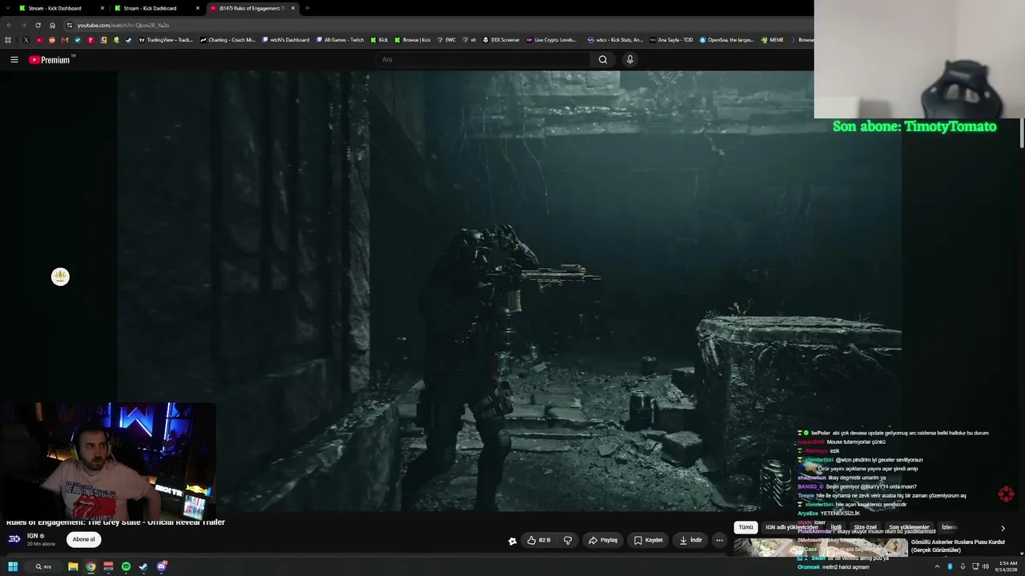The height and width of the screenshot is (576, 1025).
Task: Click the magnifier search button
Action: click(x=603, y=59)
